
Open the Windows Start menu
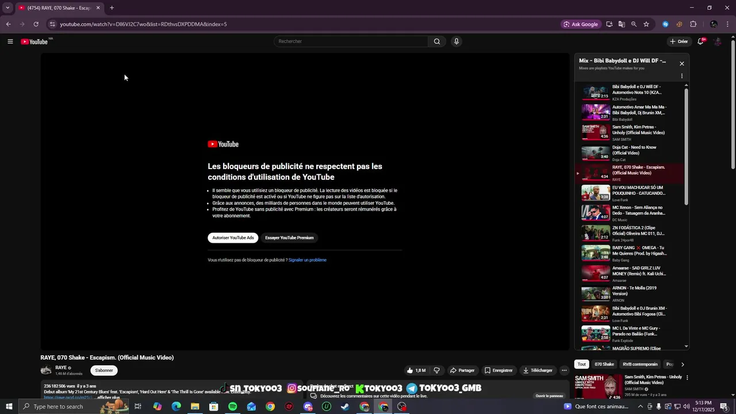click(9, 407)
